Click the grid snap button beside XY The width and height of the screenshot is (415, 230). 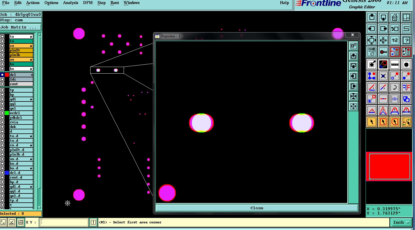pyautogui.click(x=21, y=222)
